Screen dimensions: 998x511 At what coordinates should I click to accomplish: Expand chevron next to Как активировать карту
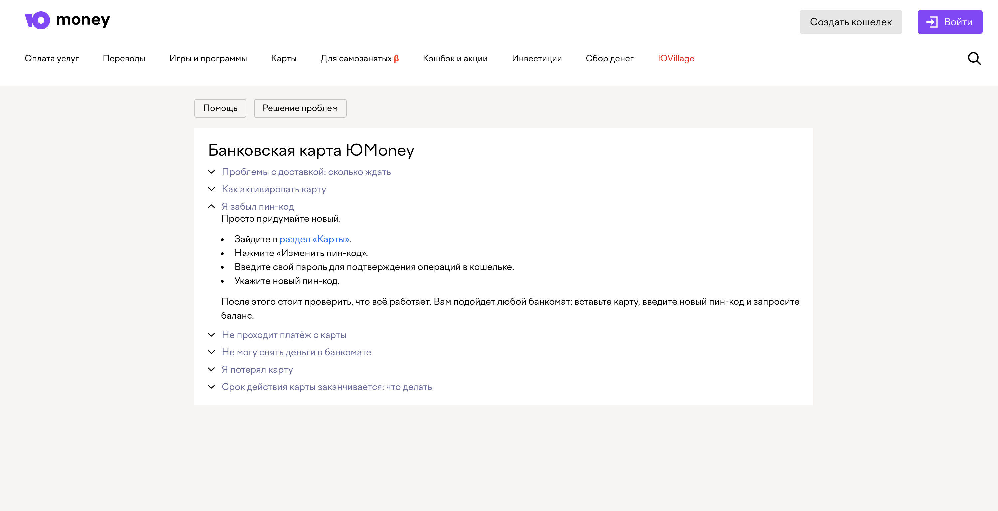click(x=211, y=189)
